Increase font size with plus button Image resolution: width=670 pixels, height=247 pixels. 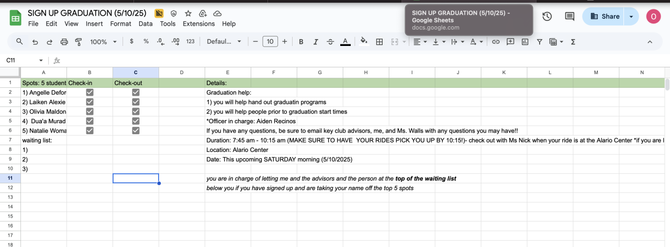coord(284,42)
